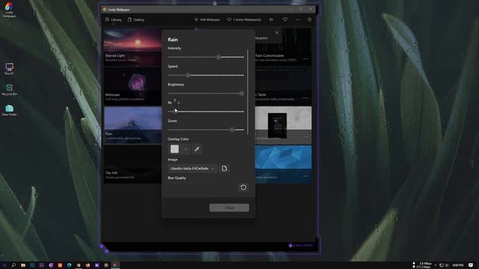Open taskbar search magnifier
Image resolution: width=479 pixels, height=269 pixels.
click(13, 265)
